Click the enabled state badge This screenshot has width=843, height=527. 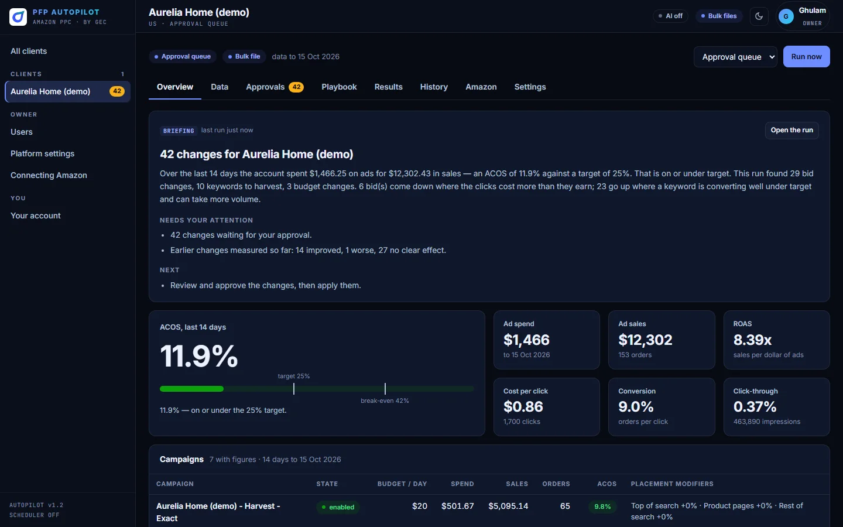coord(338,507)
